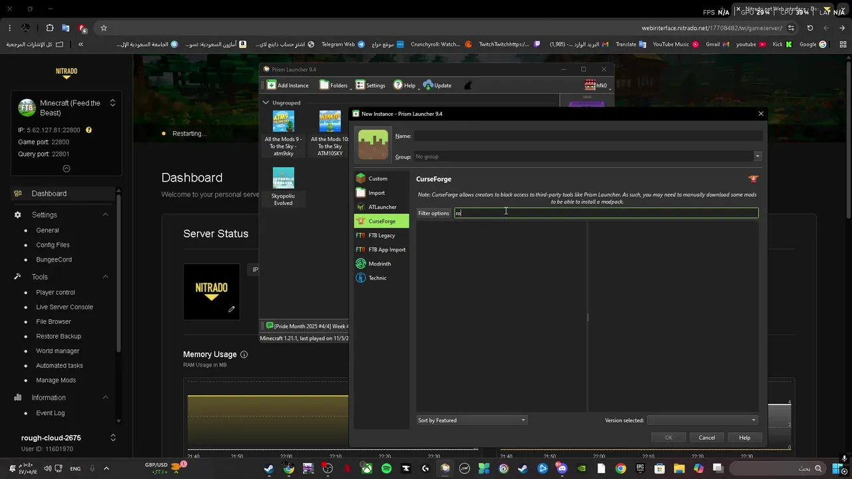Open the Version selected dropdown
This screenshot has width=852, height=479.
[x=702, y=420]
